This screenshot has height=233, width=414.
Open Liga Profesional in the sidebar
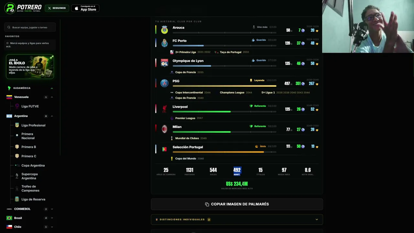coord(33,125)
